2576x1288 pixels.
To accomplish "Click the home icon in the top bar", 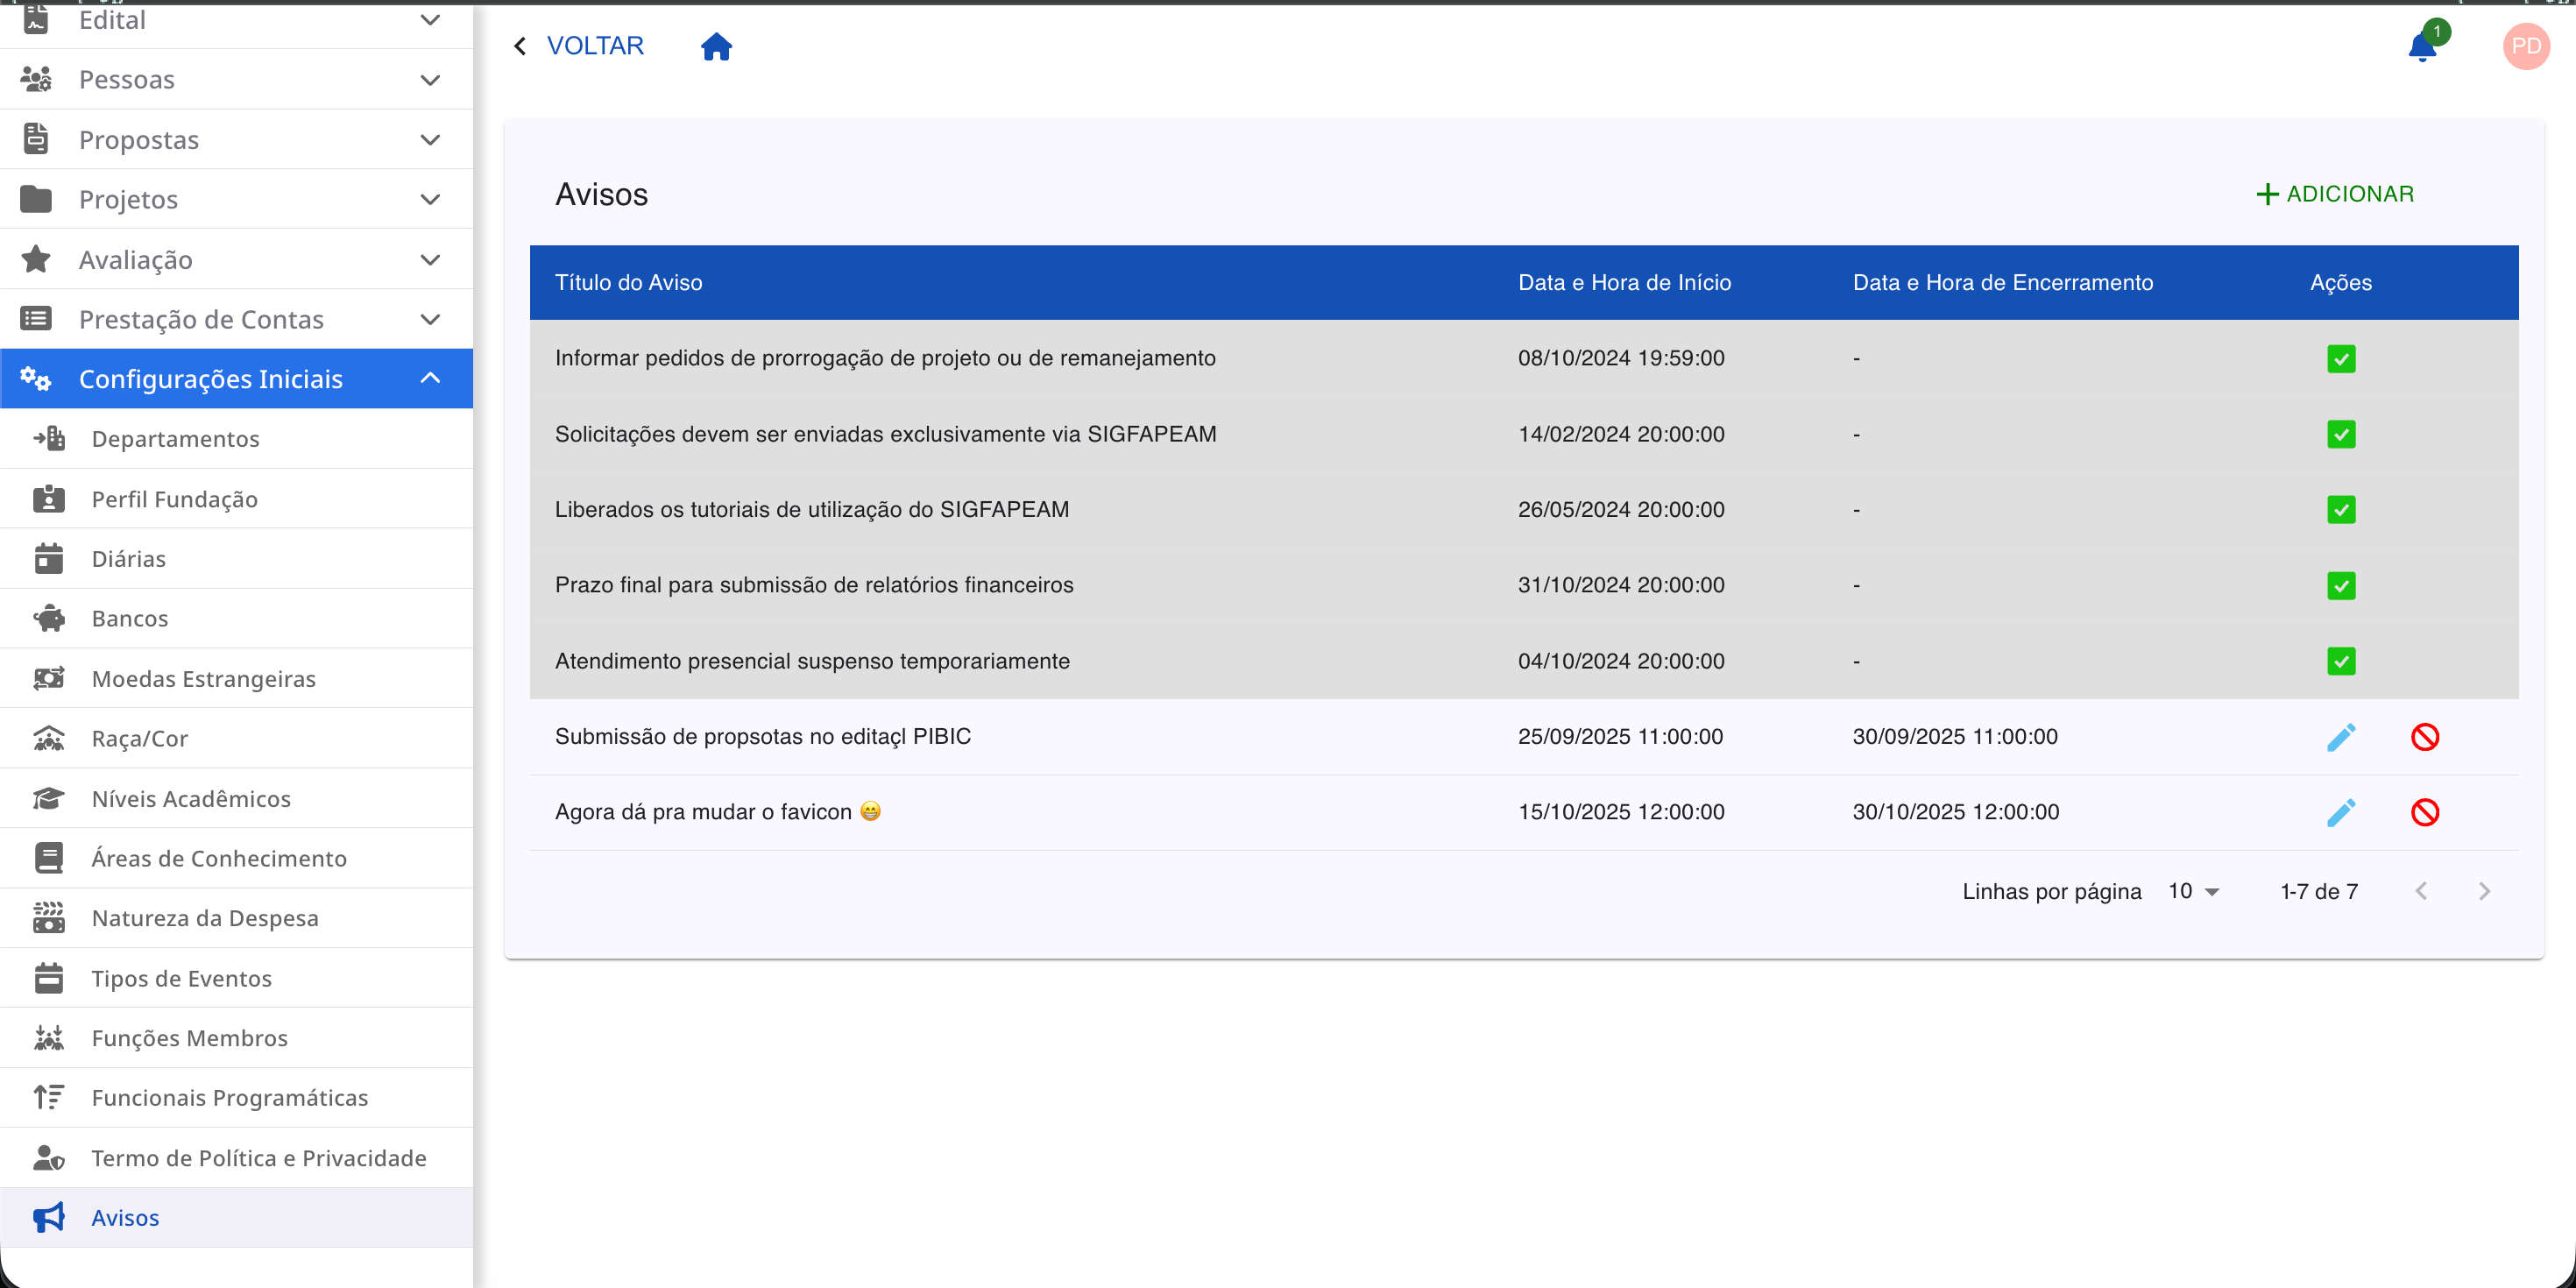I will pos(716,46).
